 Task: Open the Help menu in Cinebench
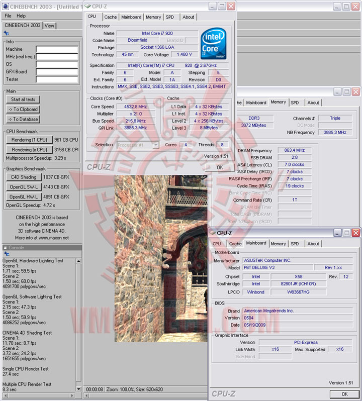[x=21, y=16]
